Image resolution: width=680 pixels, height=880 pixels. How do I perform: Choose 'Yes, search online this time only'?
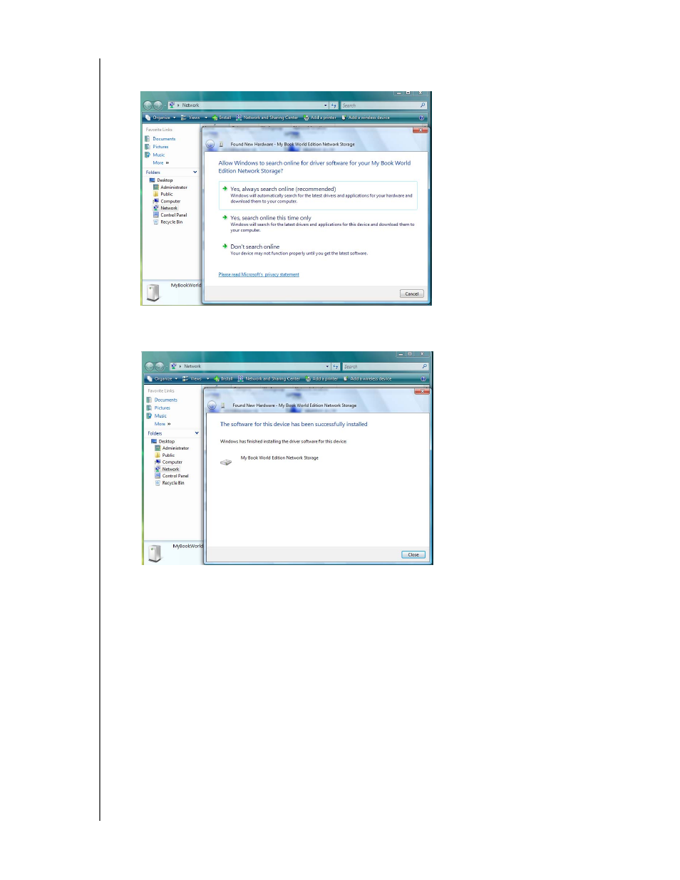(x=318, y=224)
